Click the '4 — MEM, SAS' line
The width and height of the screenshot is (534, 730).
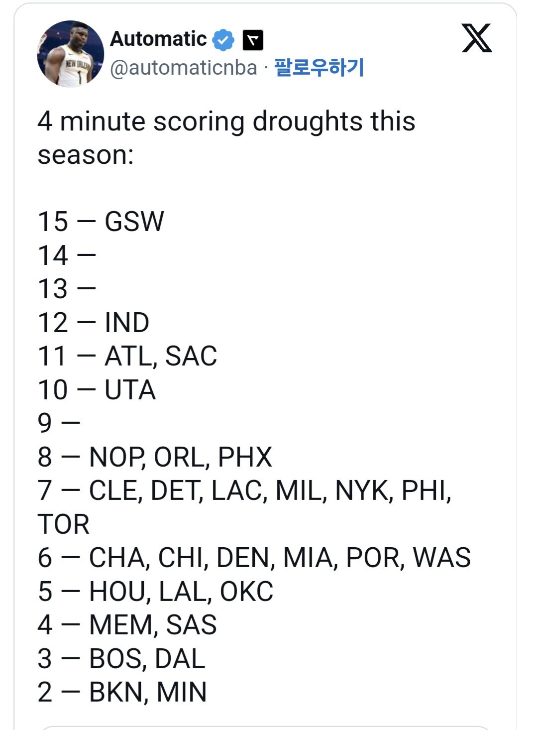[127, 625]
